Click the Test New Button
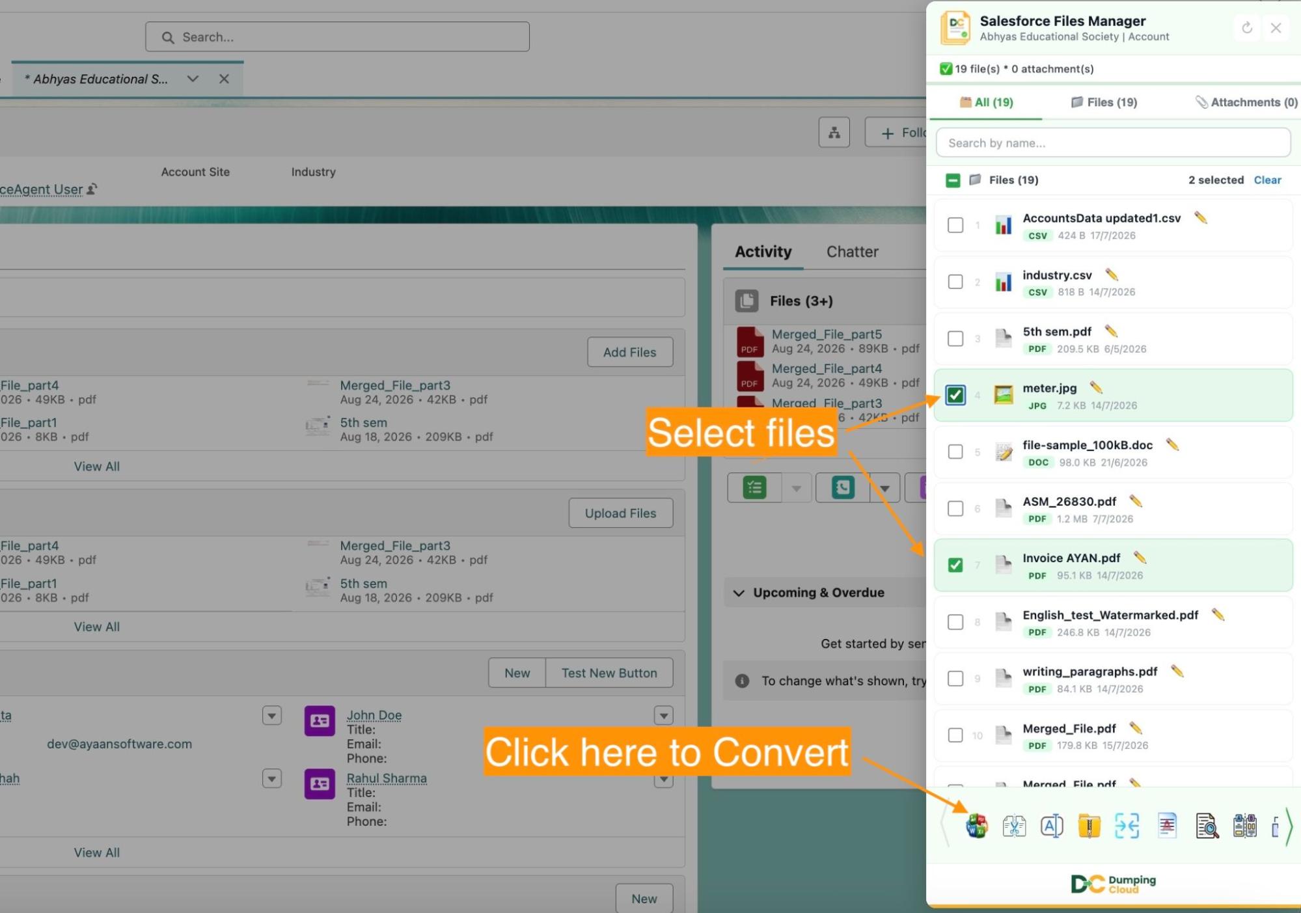 pos(609,673)
